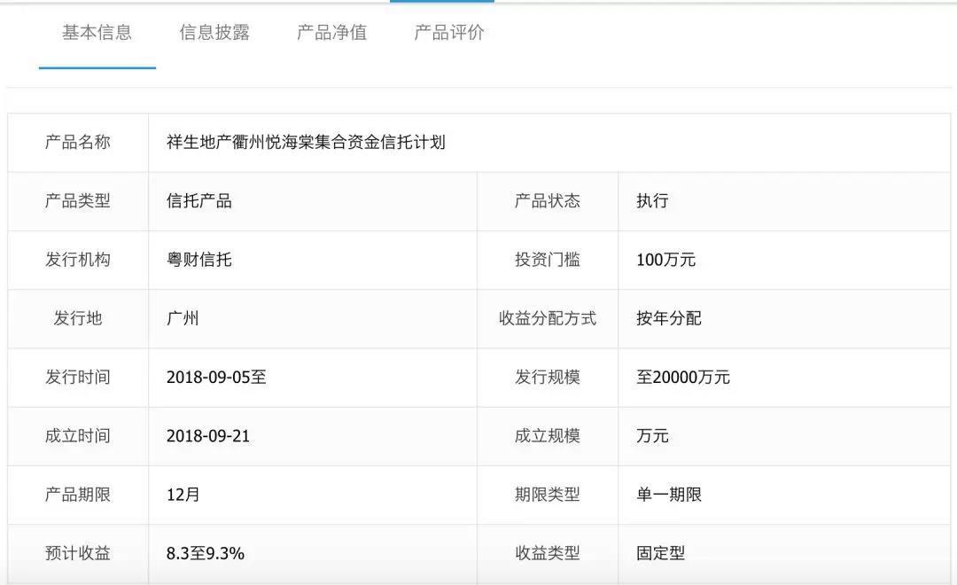The height and width of the screenshot is (585, 957).
Task: Go to the 产品评价 tab
Action: (x=449, y=33)
